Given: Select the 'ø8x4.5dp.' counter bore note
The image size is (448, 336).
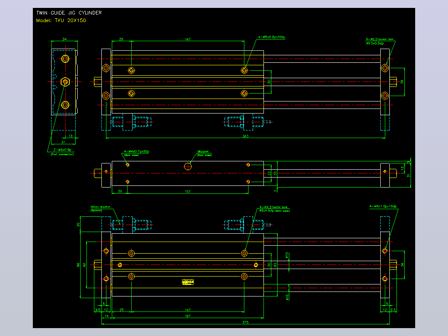Looking at the screenshot, I should (267, 211).
